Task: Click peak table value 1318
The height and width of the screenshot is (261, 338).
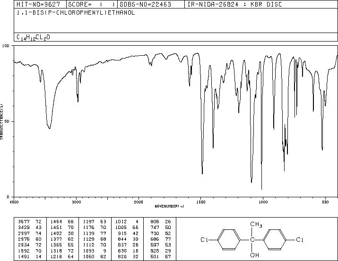Action: (56, 251)
